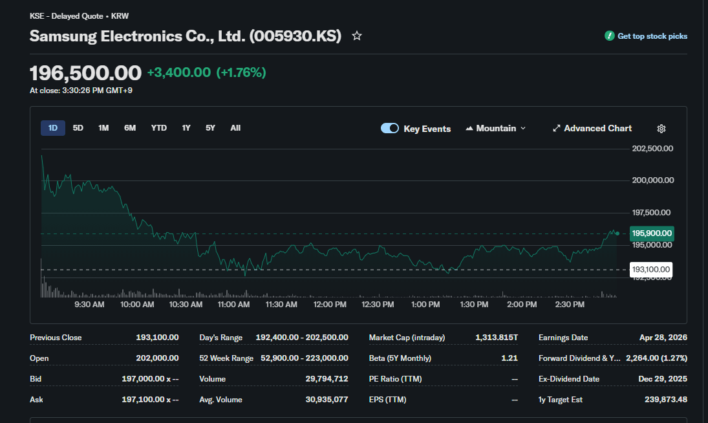Select the 6M chart range
The height and width of the screenshot is (423, 708).
pos(130,128)
